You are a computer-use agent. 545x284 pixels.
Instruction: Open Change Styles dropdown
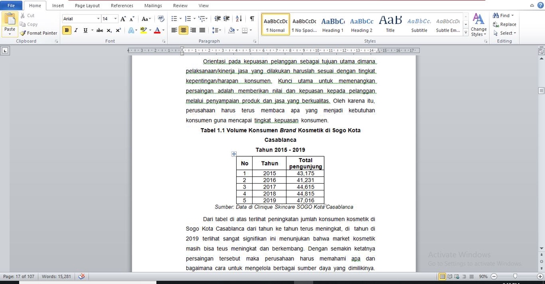(479, 25)
